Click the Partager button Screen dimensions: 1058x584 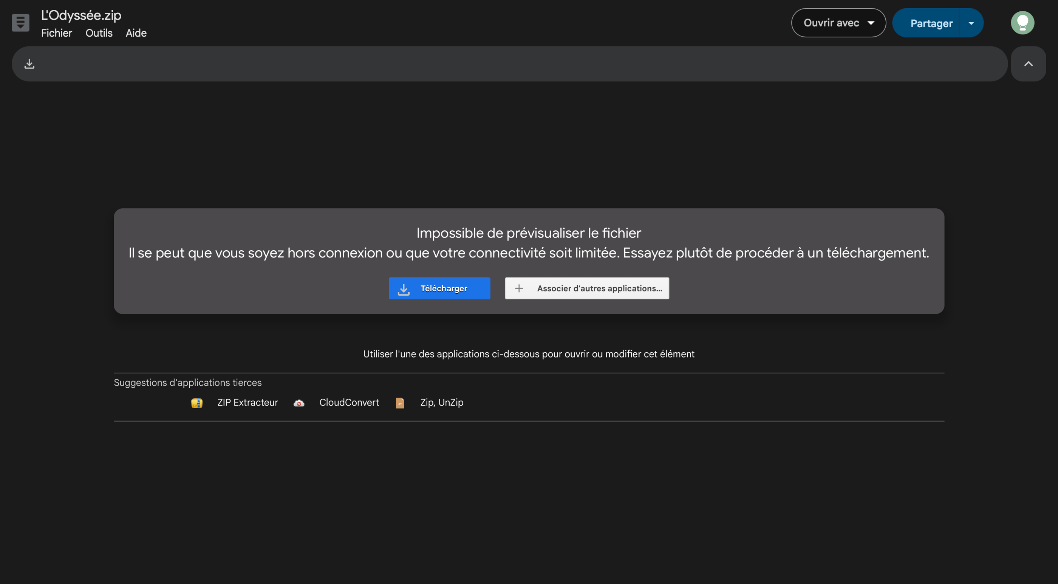pos(931,23)
